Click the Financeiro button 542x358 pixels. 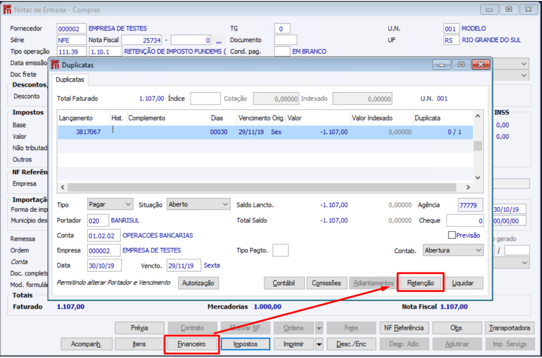pos(191,344)
